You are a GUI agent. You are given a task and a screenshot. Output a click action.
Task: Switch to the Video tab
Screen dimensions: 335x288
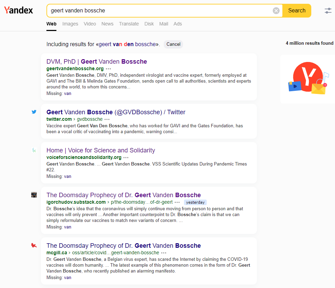point(90,24)
